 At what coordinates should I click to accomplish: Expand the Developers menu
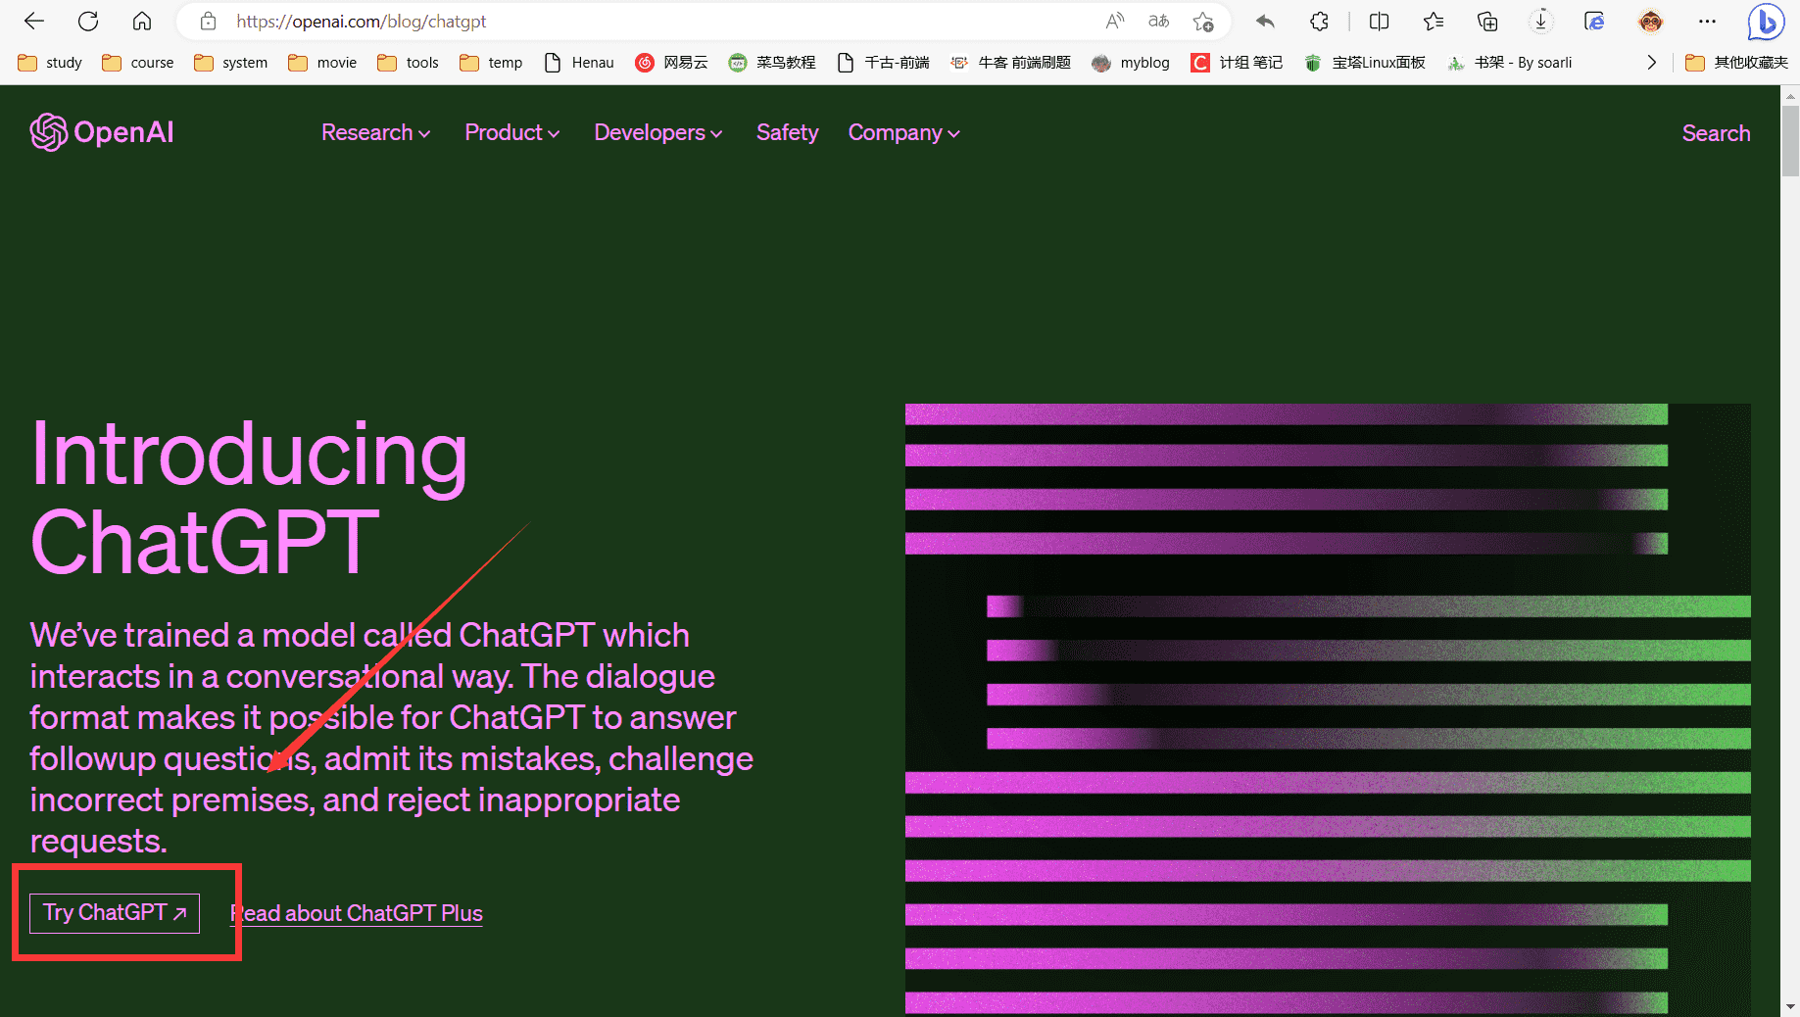[658, 132]
